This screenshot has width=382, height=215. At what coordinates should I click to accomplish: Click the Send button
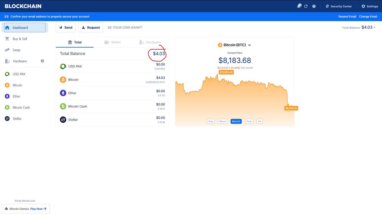point(66,27)
